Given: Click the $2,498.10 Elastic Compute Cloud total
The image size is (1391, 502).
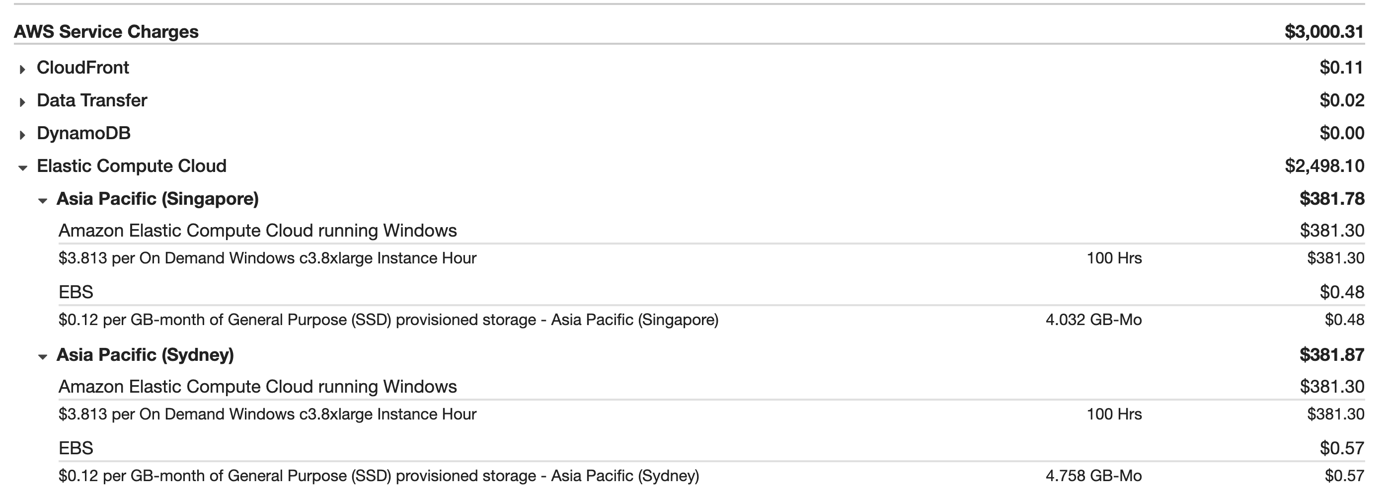Looking at the screenshot, I should pyautogui.click(x=1324, y=166).
